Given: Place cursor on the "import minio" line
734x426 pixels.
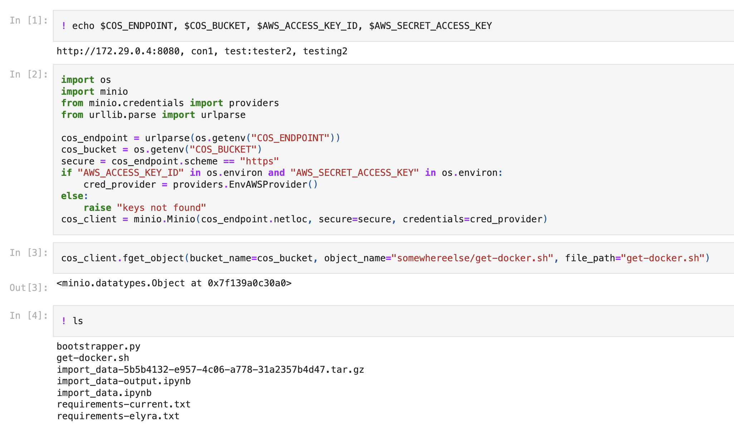Looking at the screenshot, I should 94,91.
